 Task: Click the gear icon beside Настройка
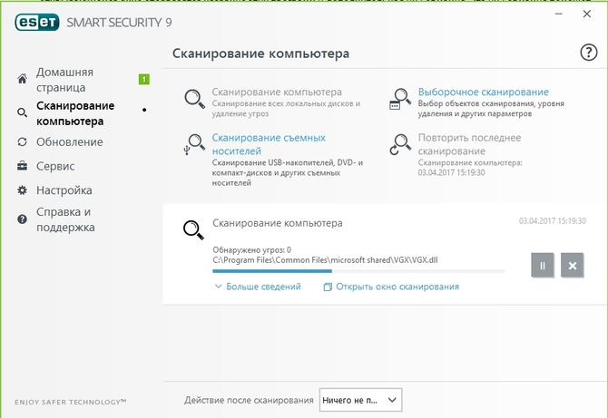22,191
